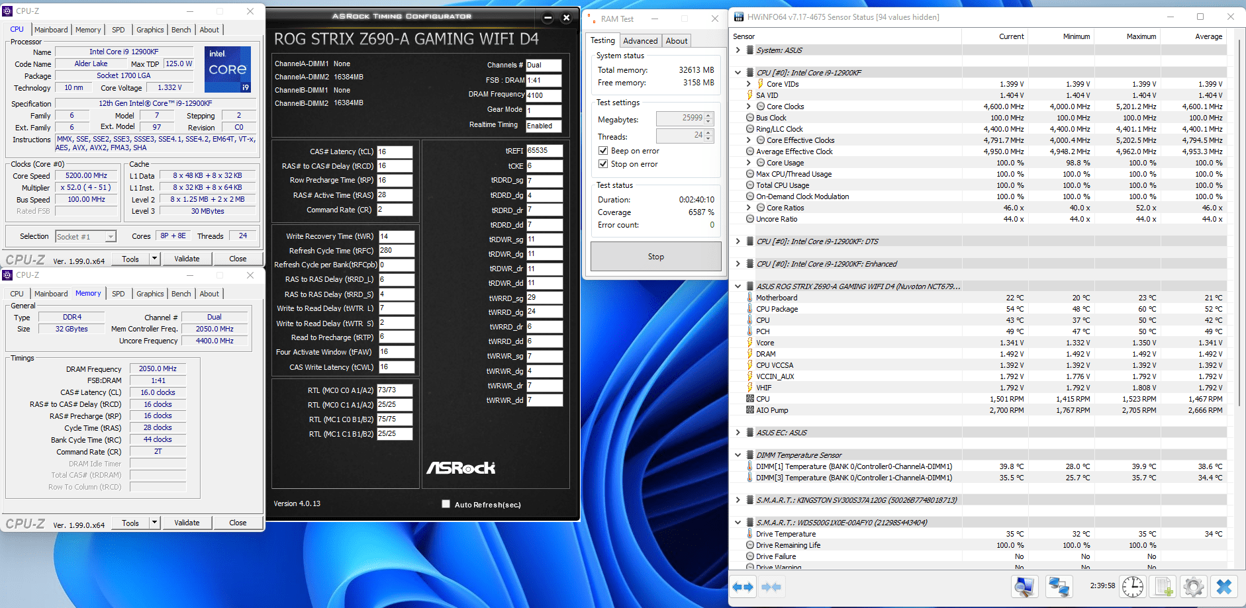Viewport: 1246px width, 608px height.
Task: Open HWiNFO sensor settings gear icon
Action: [x=1194, y=587]
